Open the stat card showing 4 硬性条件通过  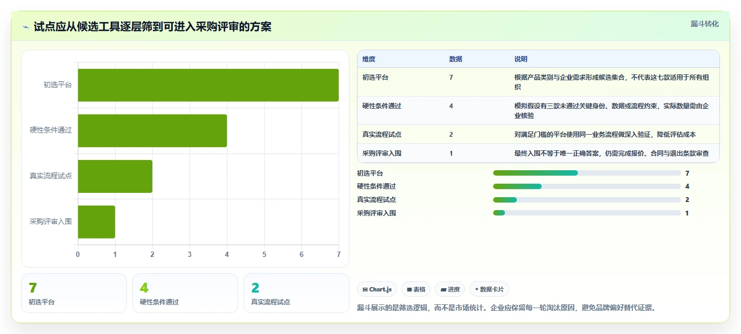coord(185,293)
